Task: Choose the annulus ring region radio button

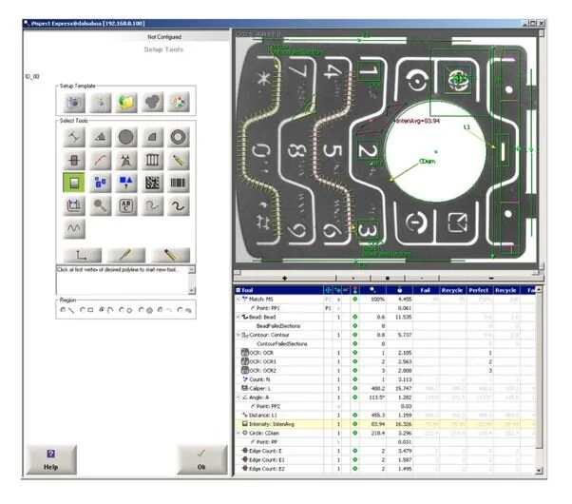Action: coord(142,310)
